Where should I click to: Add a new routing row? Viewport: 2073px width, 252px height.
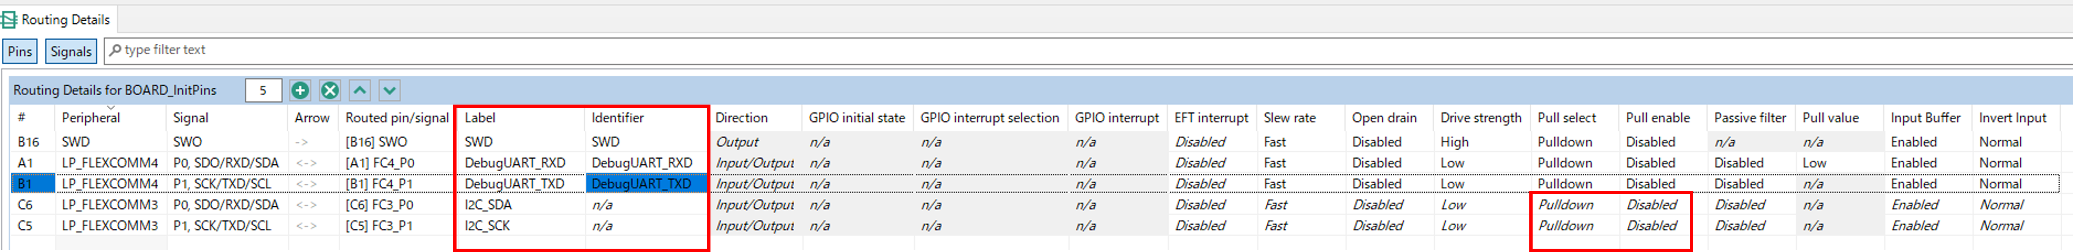[300, 90]
